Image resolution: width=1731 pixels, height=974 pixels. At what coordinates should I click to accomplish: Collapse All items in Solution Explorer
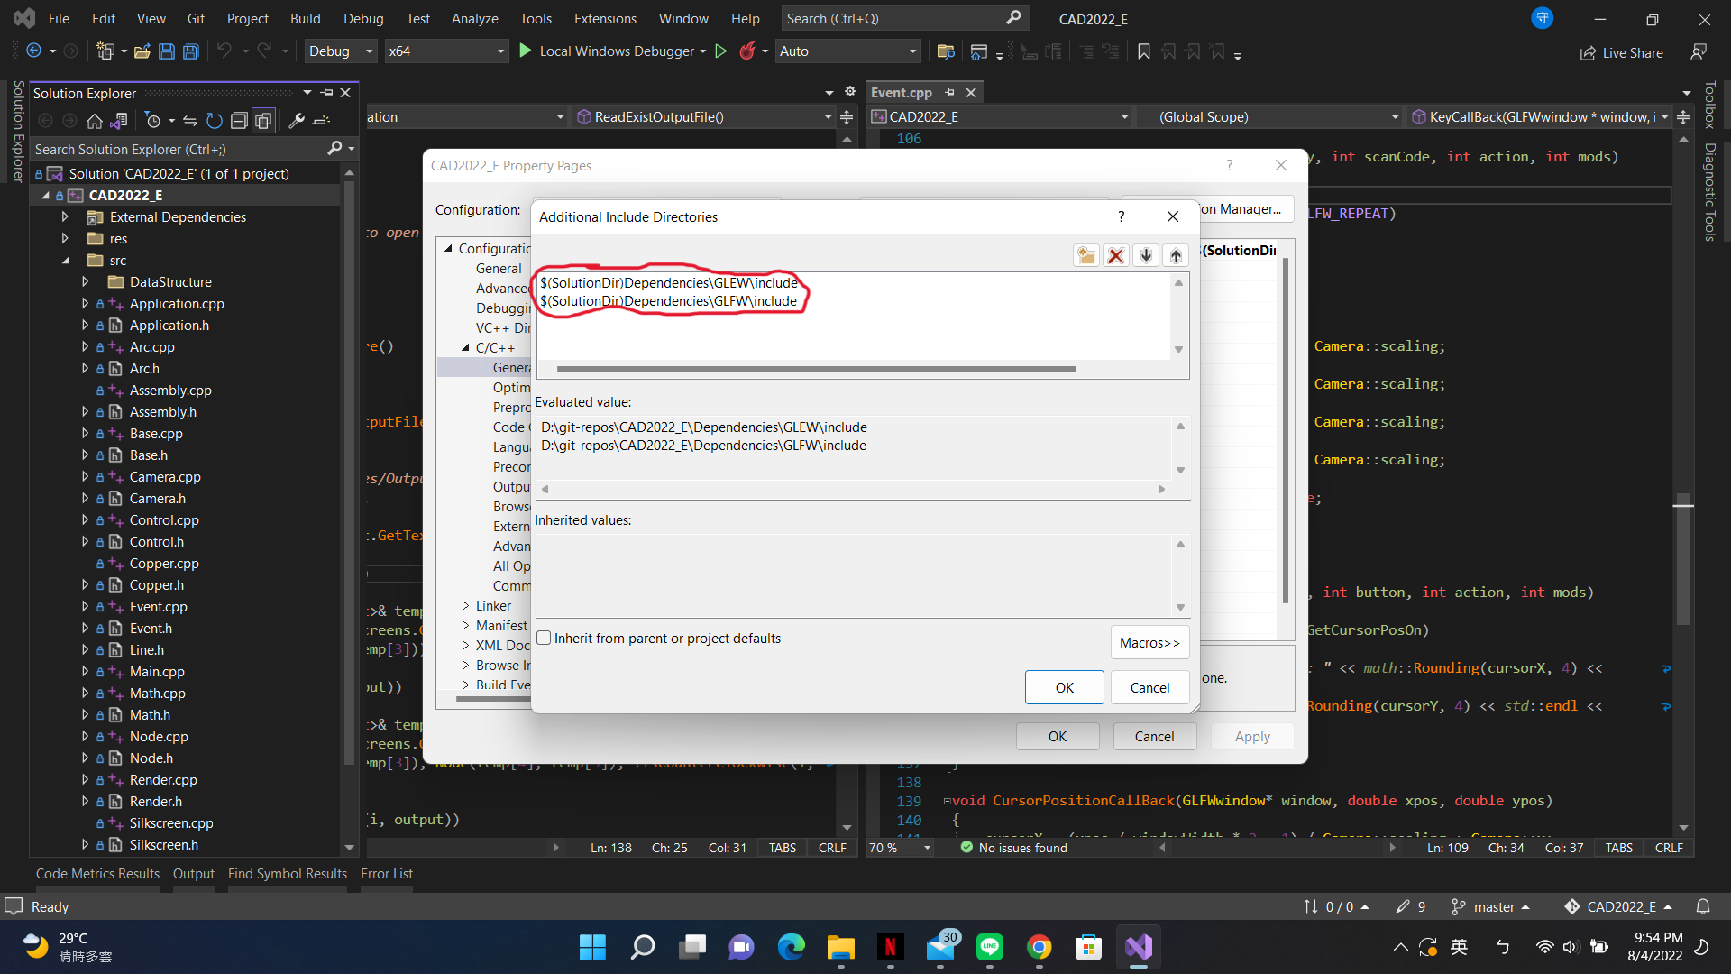pyautogui.click(x=240, y=120)
